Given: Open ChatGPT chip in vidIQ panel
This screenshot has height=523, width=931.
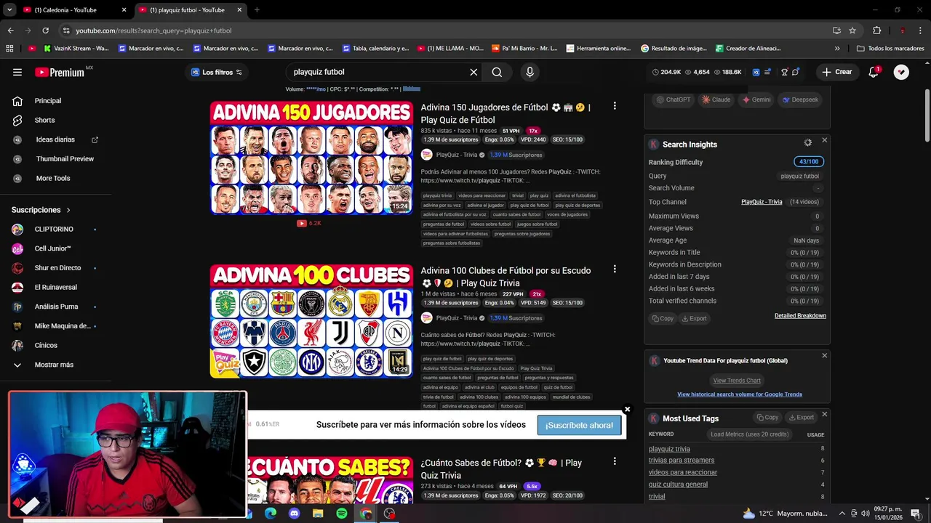Looking at the screenshot, I should coord(674,100).
